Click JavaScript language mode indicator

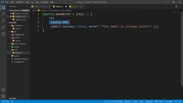click(149, 101)
